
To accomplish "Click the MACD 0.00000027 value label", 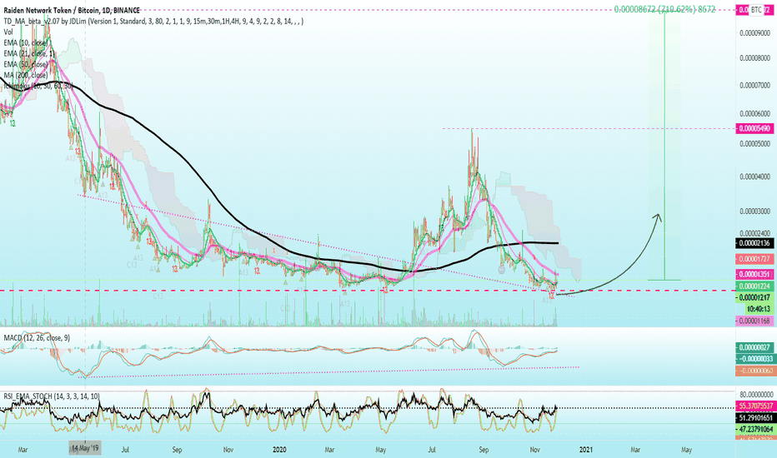I will (755, 347).
